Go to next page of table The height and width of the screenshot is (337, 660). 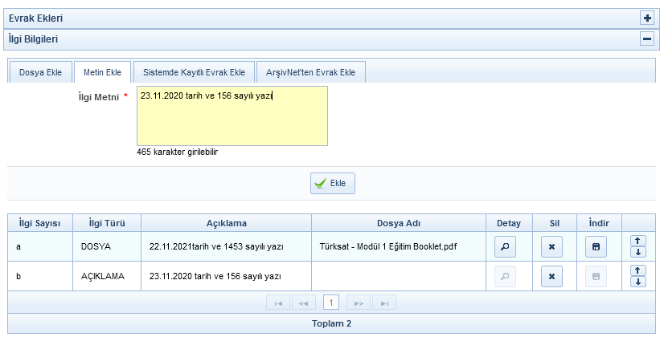point(359,302)
